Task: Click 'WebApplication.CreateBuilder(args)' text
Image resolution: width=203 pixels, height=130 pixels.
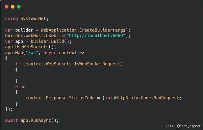Action: coord(84,30)
